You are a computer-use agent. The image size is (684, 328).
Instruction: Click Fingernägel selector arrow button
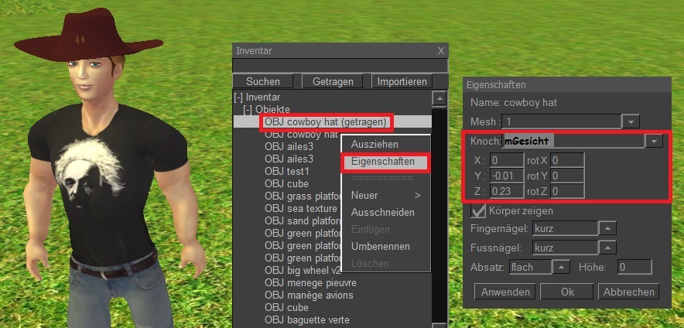click(x=607, y=228)
